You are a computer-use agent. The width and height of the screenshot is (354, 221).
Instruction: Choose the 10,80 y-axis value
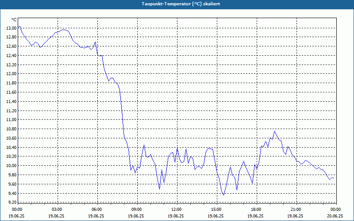[x=12, y=129]
